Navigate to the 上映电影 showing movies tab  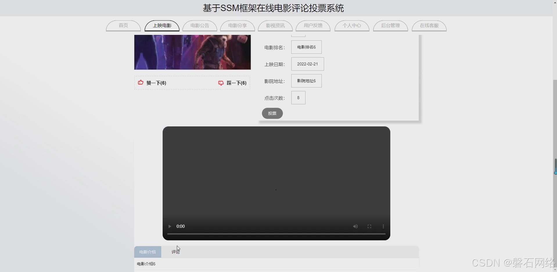[162, 26]
